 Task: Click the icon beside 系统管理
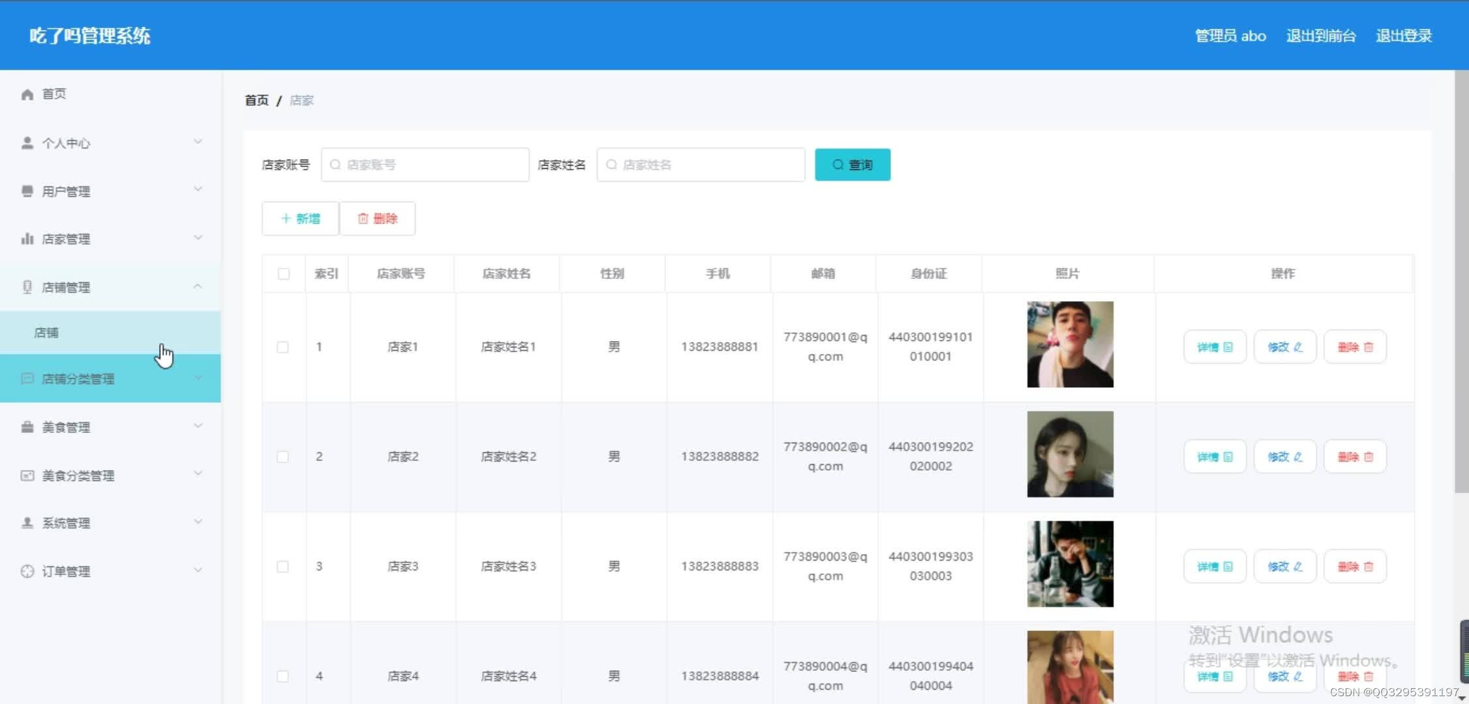coord(27,523)
